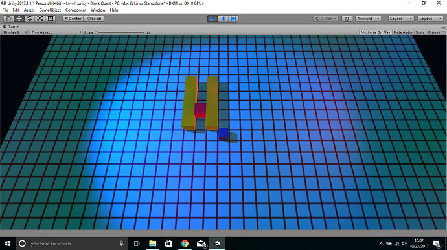Toggle the Center pivot button
The height and width of the screenshot is (250, 447).
pos(73,19)
